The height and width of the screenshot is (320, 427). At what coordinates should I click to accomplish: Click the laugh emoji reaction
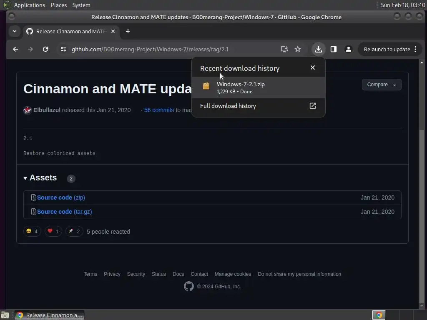point(32,231)
